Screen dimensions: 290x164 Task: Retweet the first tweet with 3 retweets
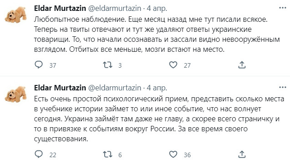(107, 65)
